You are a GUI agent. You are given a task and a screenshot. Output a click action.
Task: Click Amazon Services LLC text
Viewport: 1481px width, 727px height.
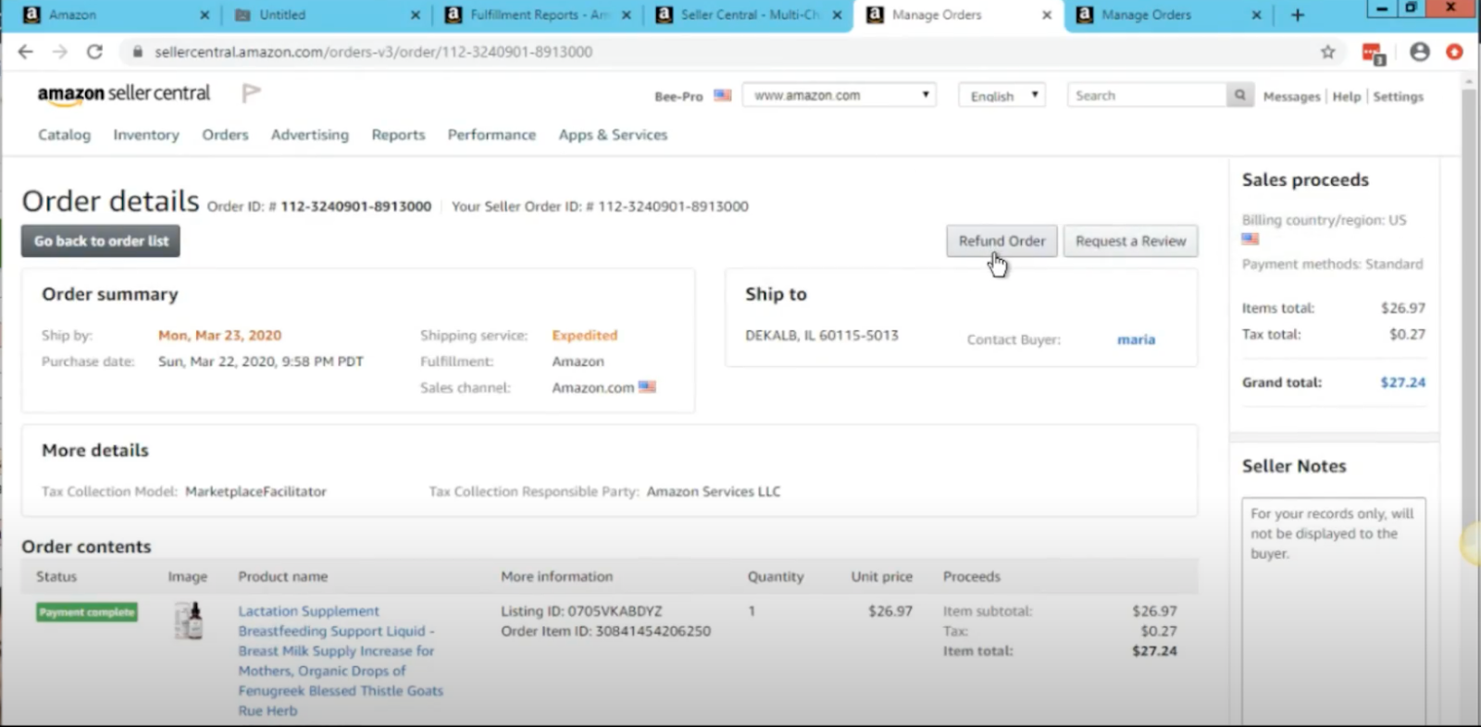pos(714,491)
